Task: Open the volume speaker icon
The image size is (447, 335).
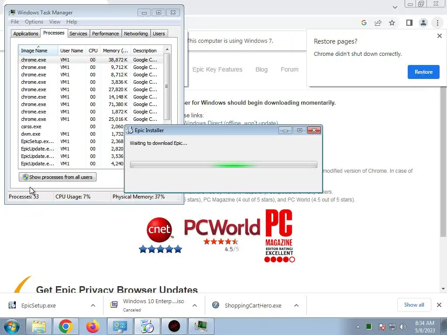Action: click(403, 327)
